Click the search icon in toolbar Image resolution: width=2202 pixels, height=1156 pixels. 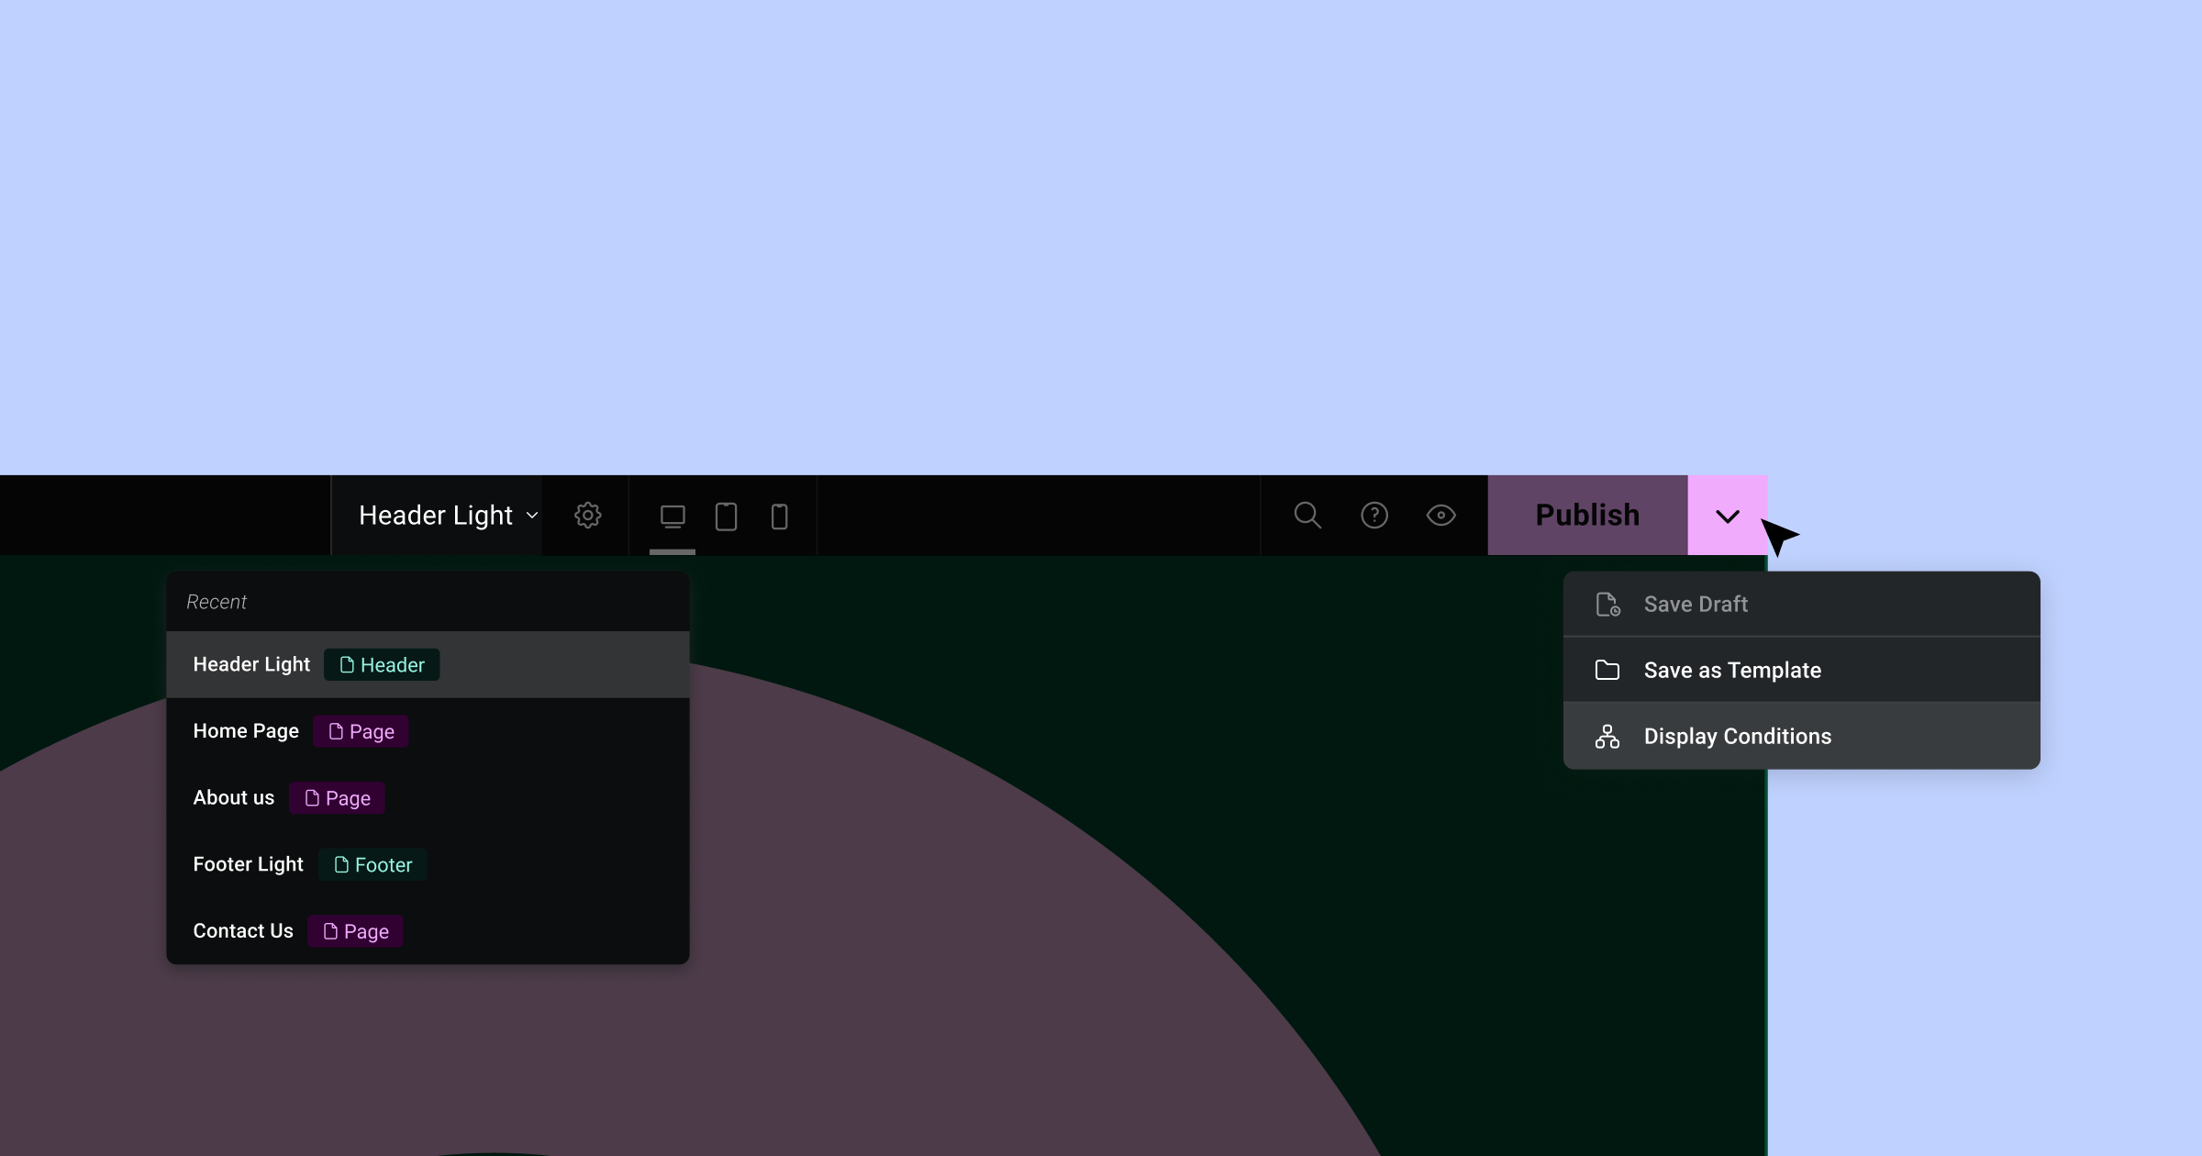tap(1307, 516)
